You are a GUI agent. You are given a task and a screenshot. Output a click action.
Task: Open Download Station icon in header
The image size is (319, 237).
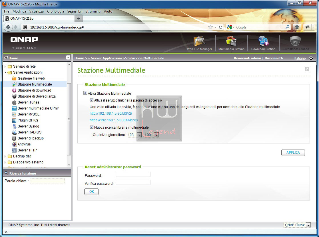pos(263,41)
